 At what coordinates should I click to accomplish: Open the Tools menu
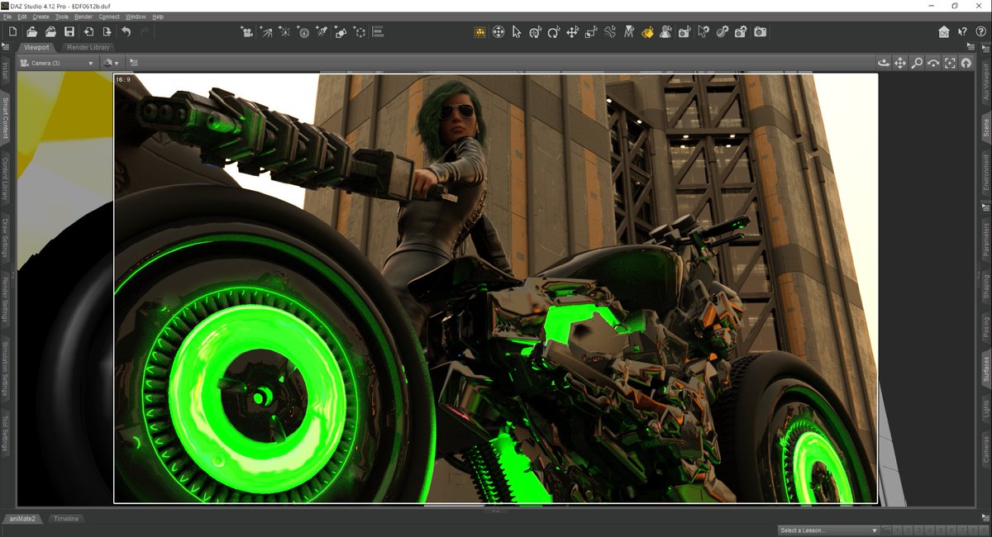[62, 17]
